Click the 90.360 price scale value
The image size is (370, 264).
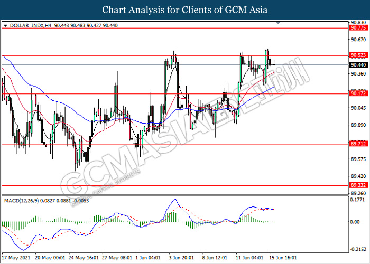click(x=358, y=74)
